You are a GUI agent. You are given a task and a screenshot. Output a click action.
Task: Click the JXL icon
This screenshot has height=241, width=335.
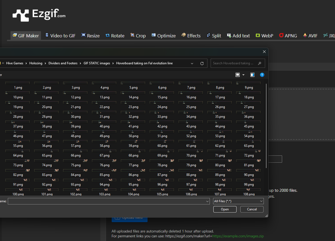(x=325, y=35)
